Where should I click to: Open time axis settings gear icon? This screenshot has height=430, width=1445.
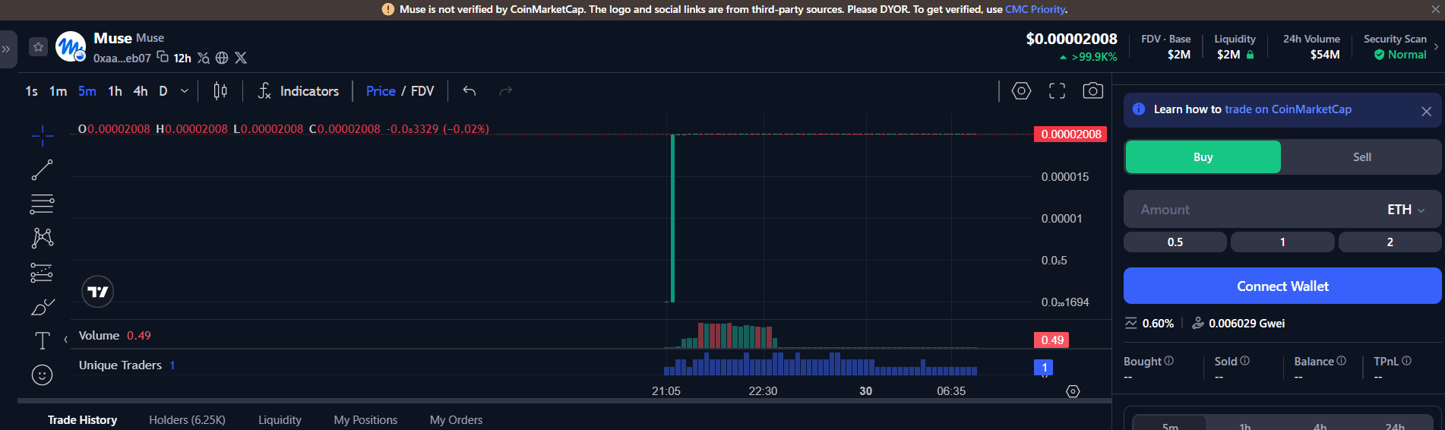pos(1073,391)
